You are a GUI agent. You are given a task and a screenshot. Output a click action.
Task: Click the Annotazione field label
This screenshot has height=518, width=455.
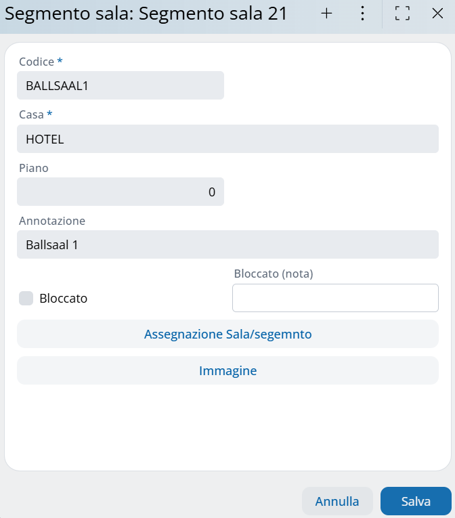(x=52, y=221)
